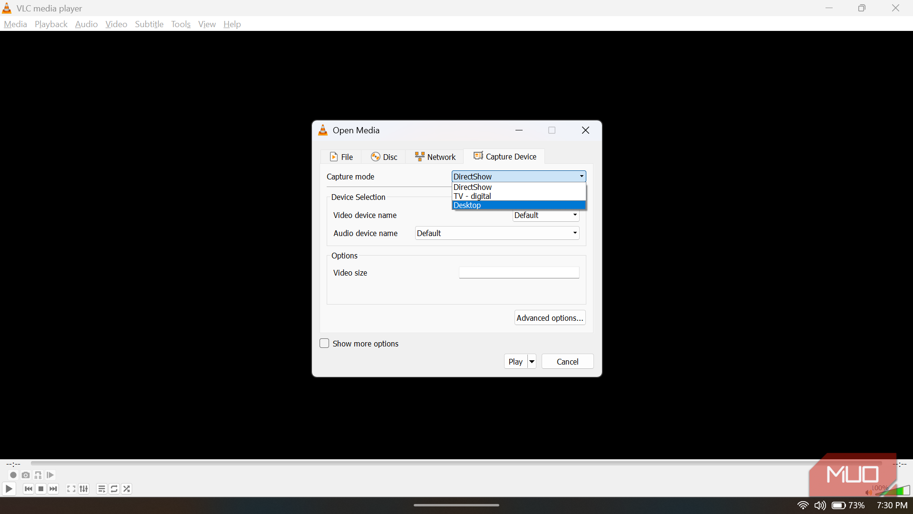Click the Frame by frame button
Viewport: 913px width, 514px height.
click(50, 475)
